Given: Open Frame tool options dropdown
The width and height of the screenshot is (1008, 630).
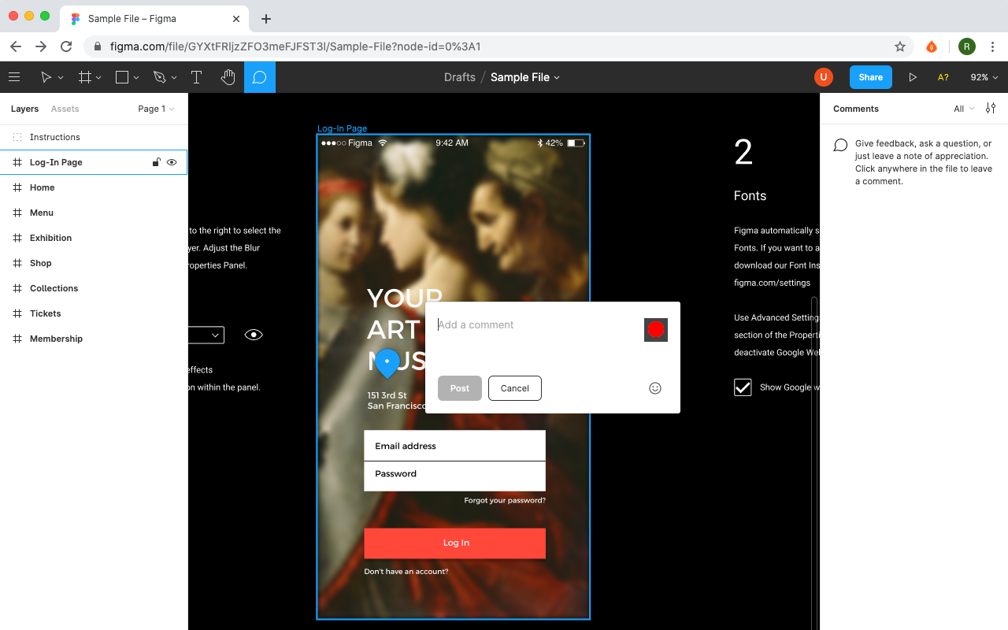Looking at the screenshot, I should (x=98, y=78).
